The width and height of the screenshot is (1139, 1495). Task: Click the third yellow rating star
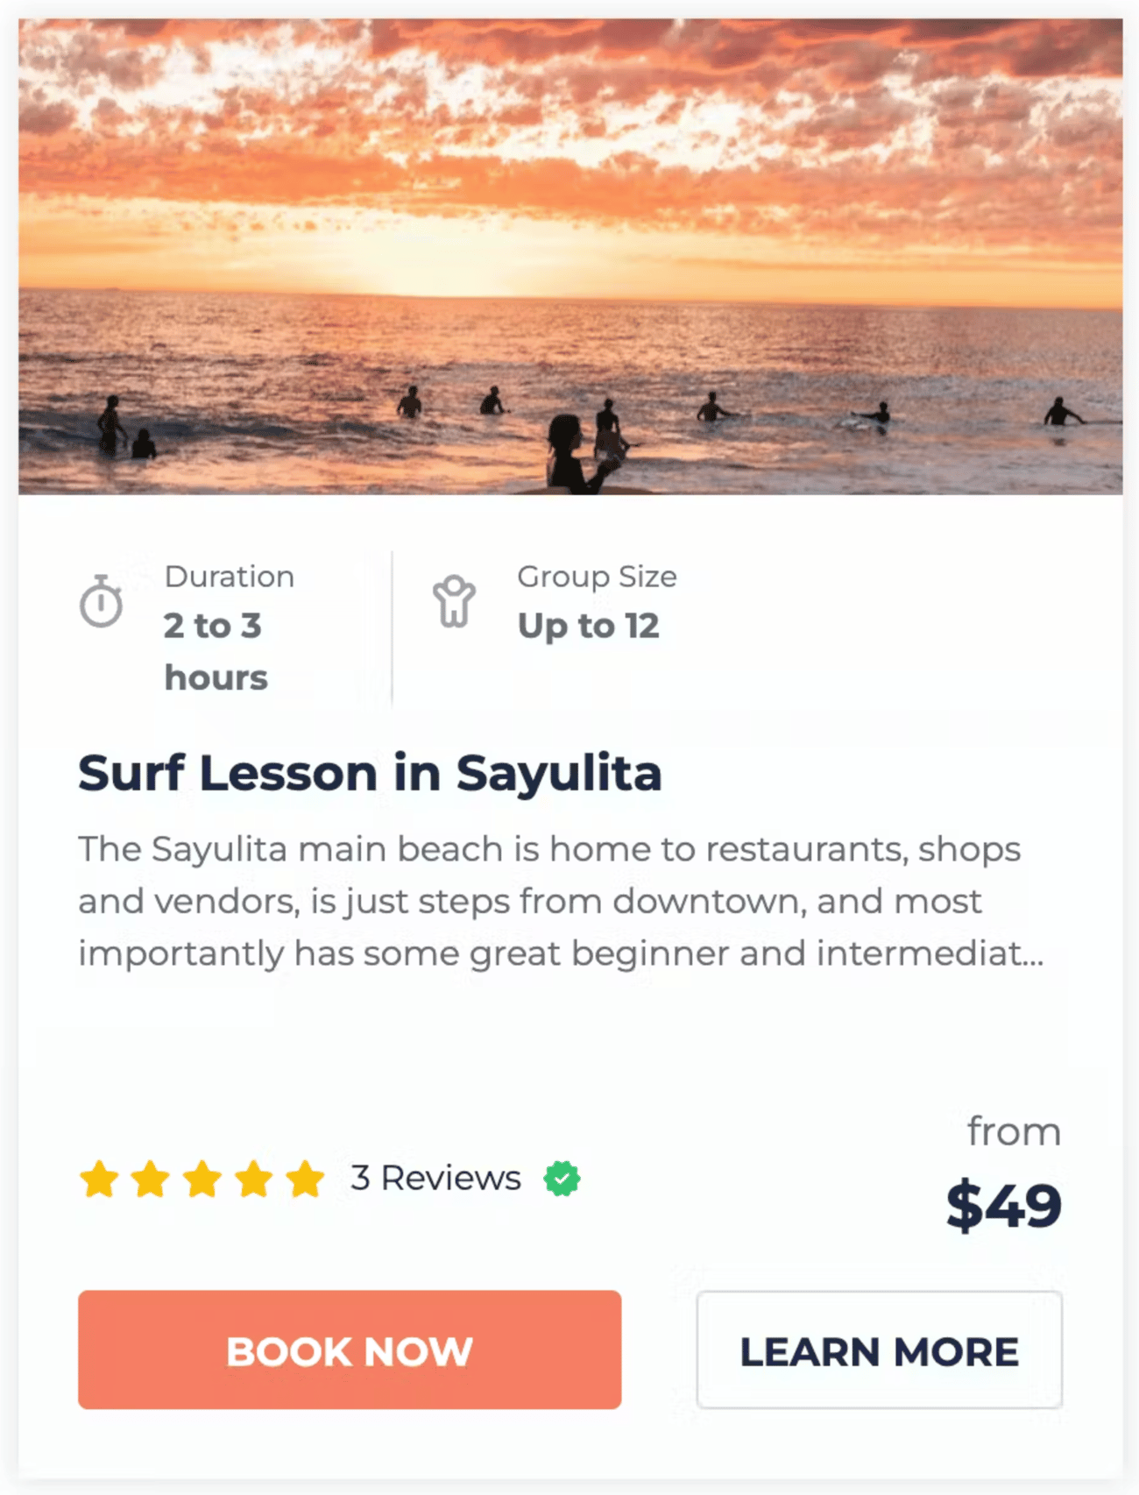202,1179
